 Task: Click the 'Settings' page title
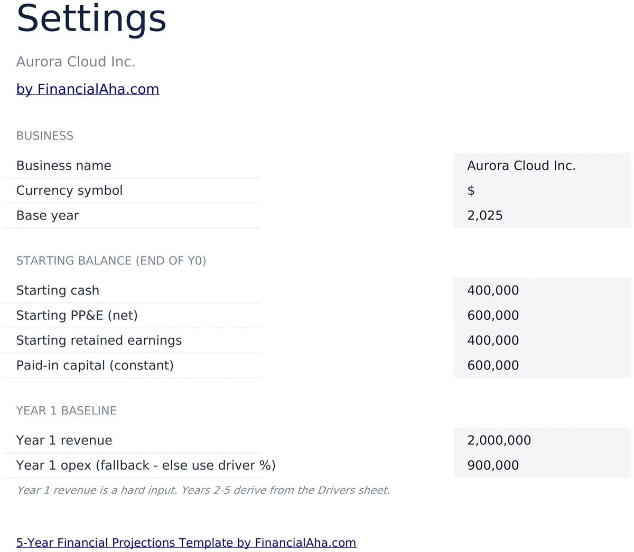click(x=91, y=19)
